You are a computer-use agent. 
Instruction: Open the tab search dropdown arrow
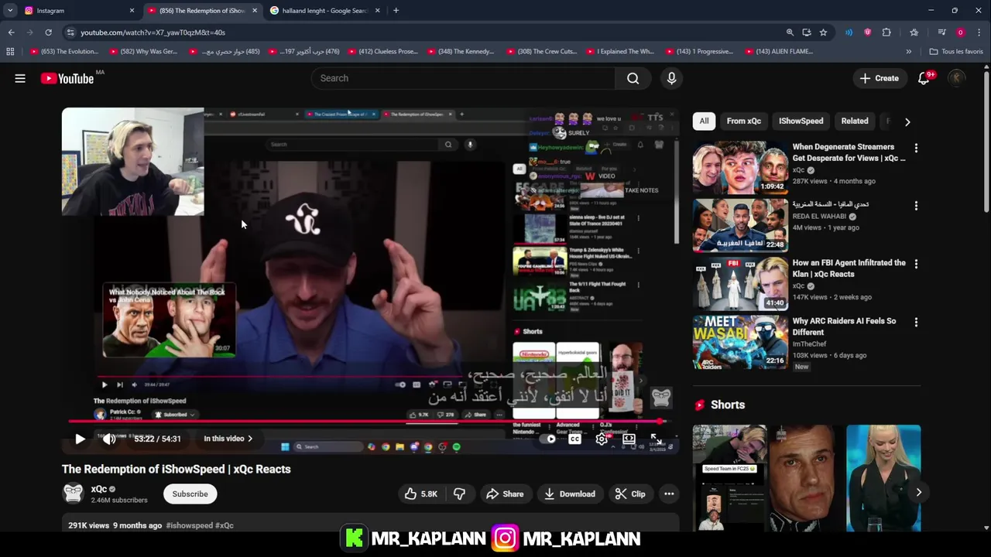(x=10, y=11)
